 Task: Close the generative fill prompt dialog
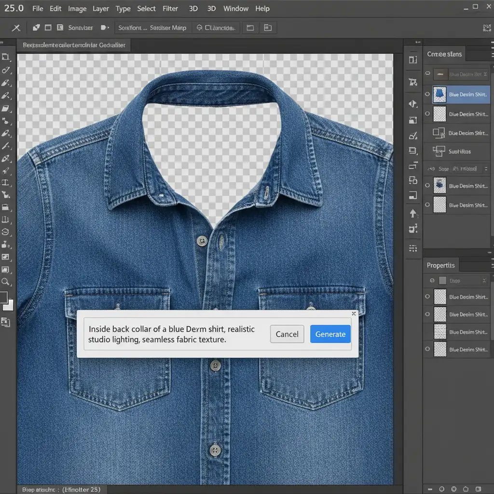pos(354,314)
